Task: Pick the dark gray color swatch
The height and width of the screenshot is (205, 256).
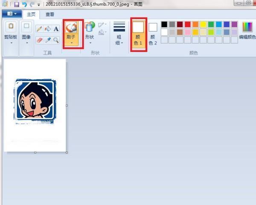Action: coord(172,24)
